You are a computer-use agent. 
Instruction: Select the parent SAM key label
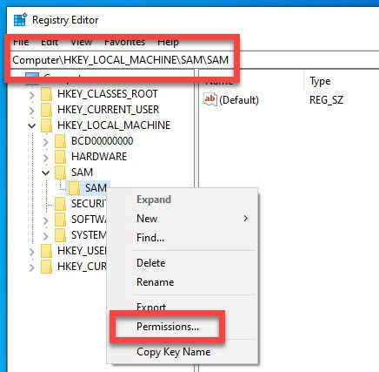82,172
